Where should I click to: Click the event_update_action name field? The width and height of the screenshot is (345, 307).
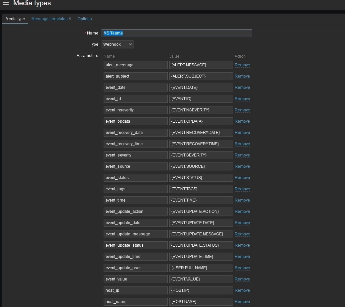[x=135, y=212]
